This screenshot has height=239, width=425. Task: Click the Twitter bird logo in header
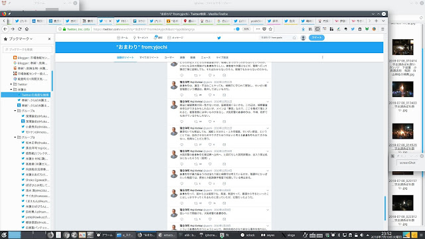click(x=219, y=38)
